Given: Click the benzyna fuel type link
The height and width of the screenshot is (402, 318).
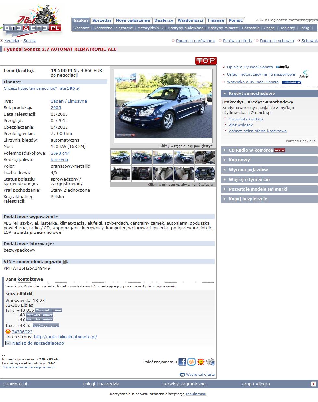Looking at the screenshot, I should click(x=59, y=160).
